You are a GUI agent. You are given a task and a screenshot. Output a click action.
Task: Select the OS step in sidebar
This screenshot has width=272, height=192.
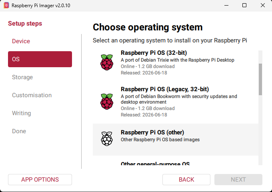click(x=40, y=59)
